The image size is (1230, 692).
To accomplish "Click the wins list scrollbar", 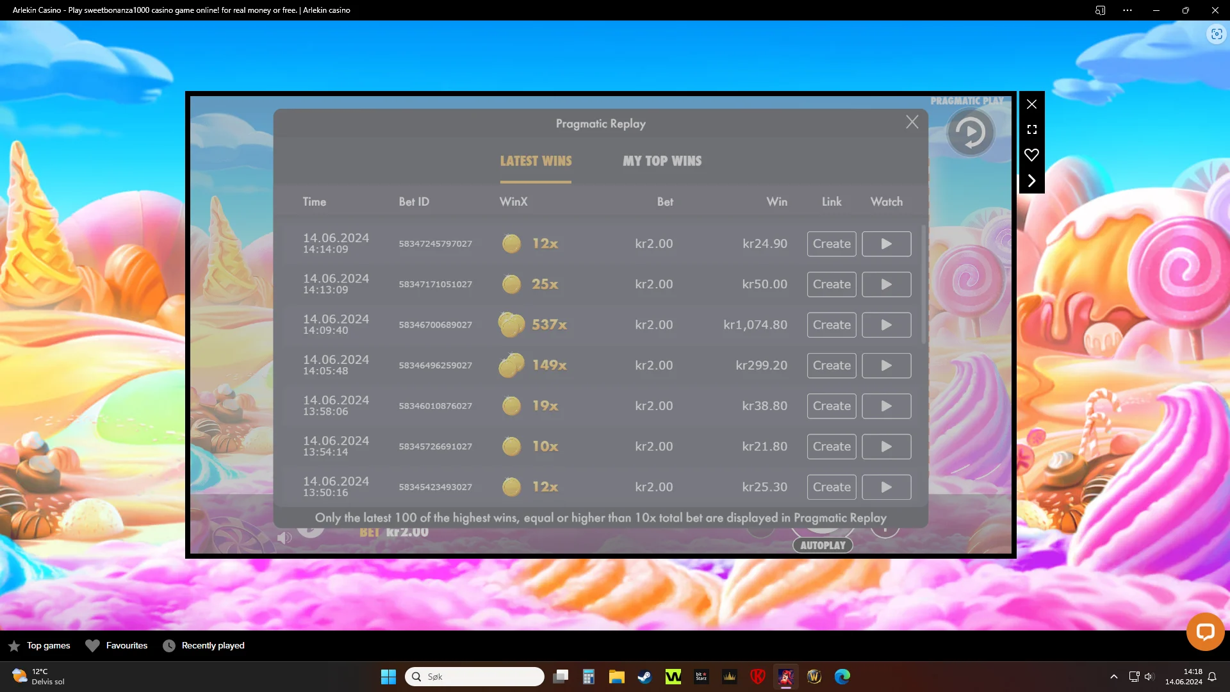I will click(923, 284).
